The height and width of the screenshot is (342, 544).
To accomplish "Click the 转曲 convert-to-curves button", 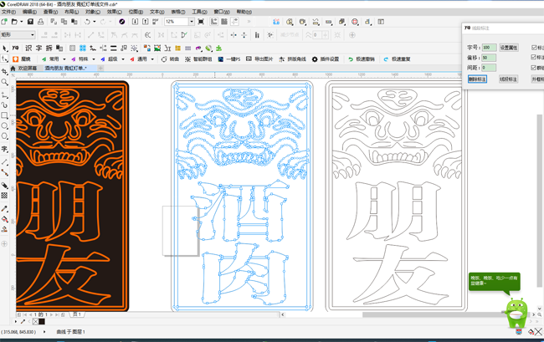I will (171, 59).
